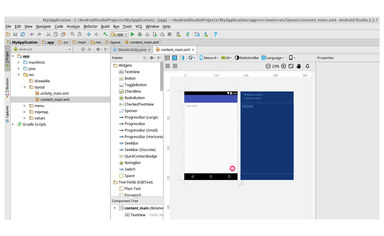Click the Help question mark icon
Image resolution: width=384 pixels, height=236 pixels.
pos(215,34)
